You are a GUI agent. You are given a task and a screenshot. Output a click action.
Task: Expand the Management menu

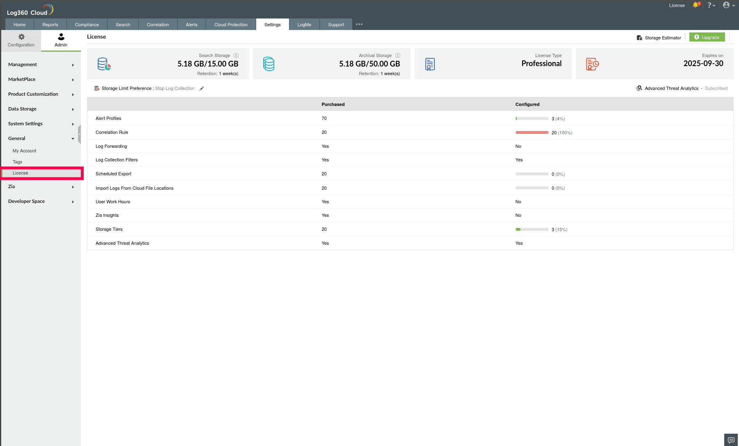[41, 64]
